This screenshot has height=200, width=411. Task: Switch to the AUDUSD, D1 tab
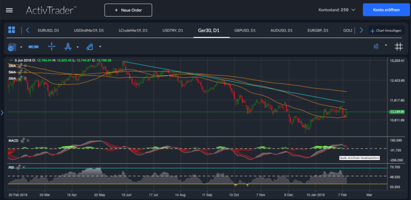point(281,30)
